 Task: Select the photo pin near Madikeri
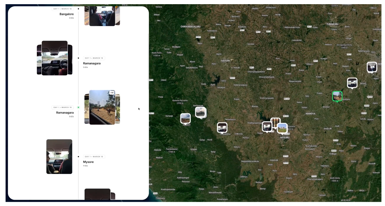[185, 118]
